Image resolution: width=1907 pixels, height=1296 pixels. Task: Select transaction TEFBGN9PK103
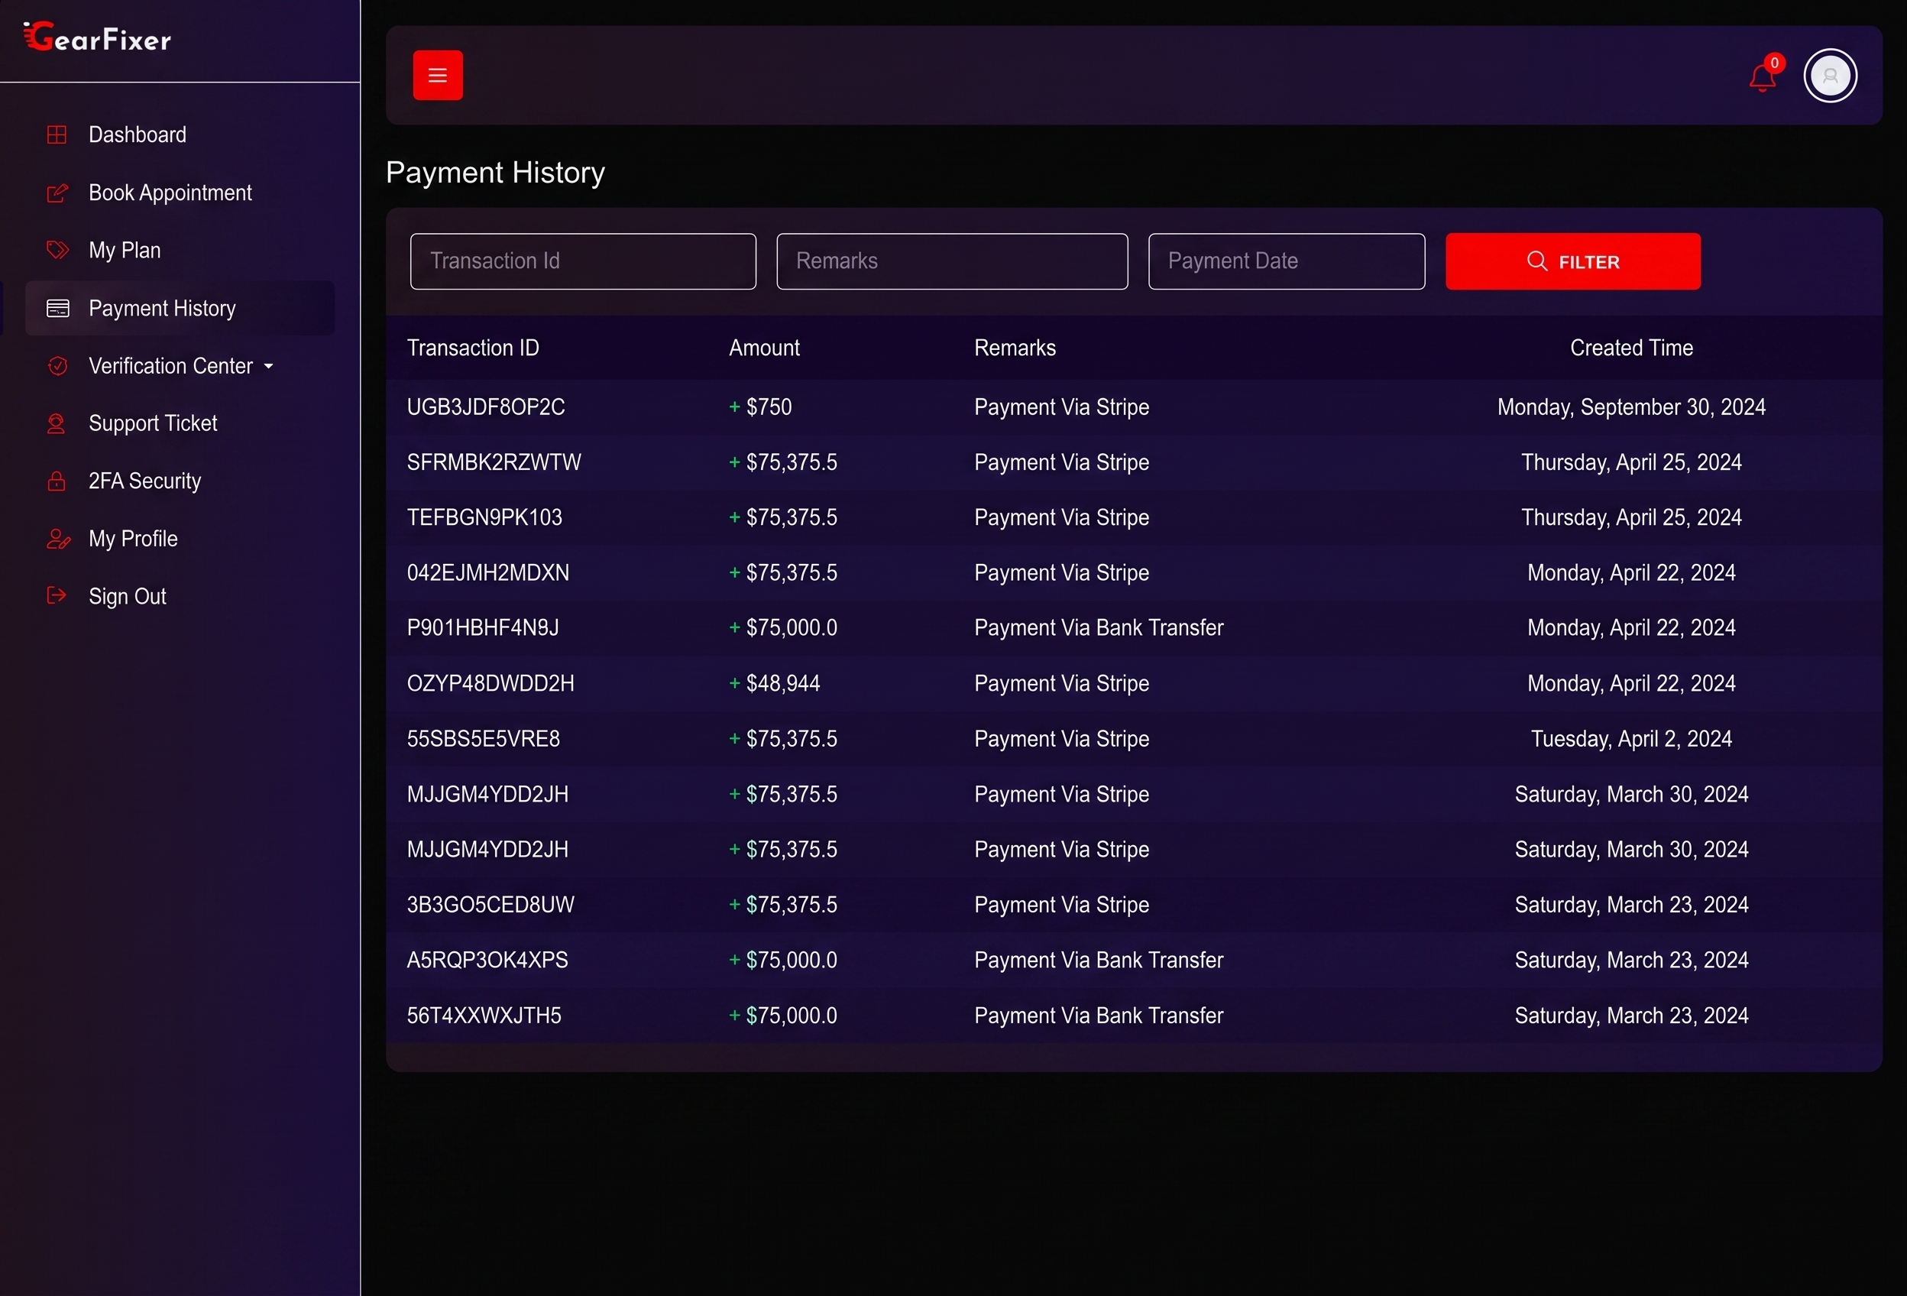484,517
